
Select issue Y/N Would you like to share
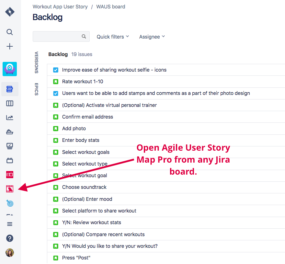166,246
